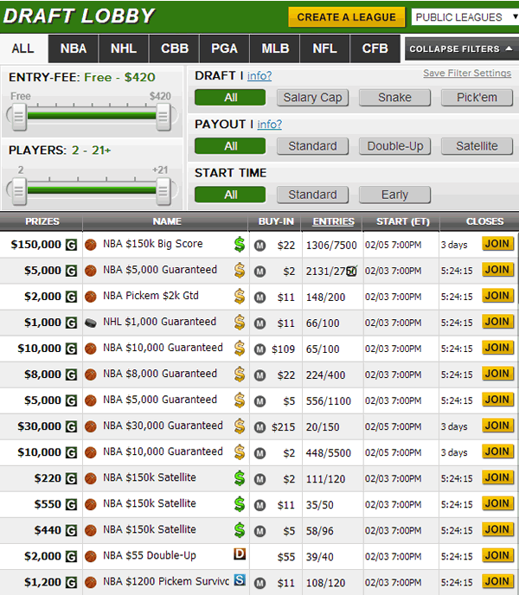Click G badge beside the $220 prize

[71, 478]
